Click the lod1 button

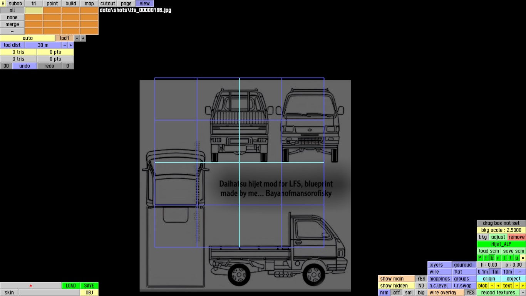[65, 38]
